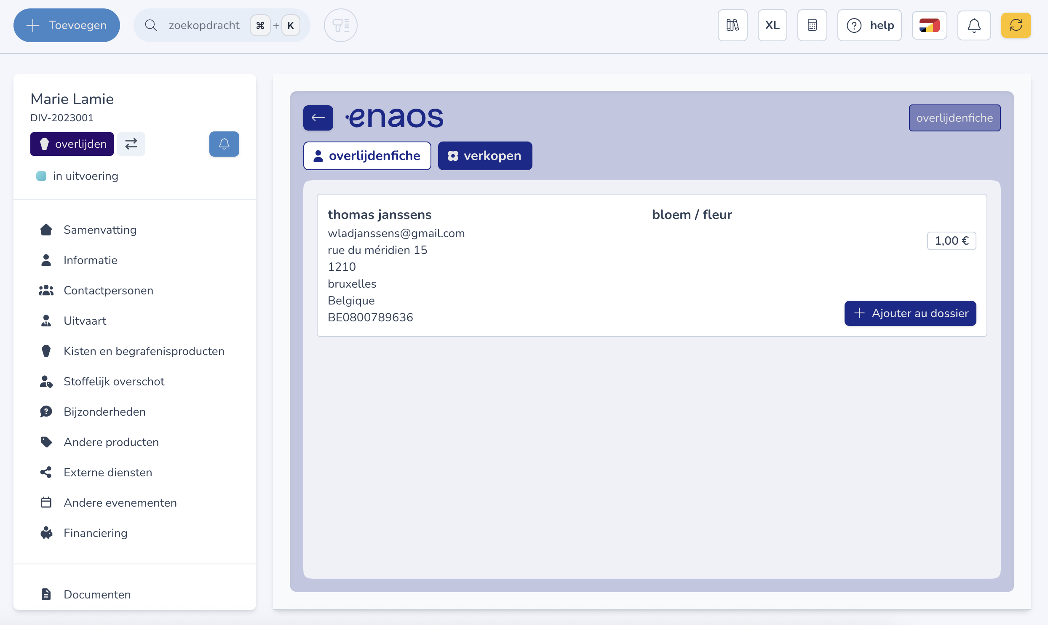Click the blue back arrow button
This screenshot has width=1048, height=625.
[318, 118]
